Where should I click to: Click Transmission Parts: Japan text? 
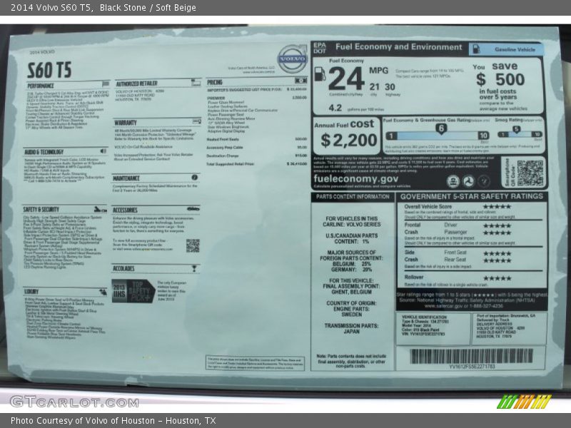[351, 328]
